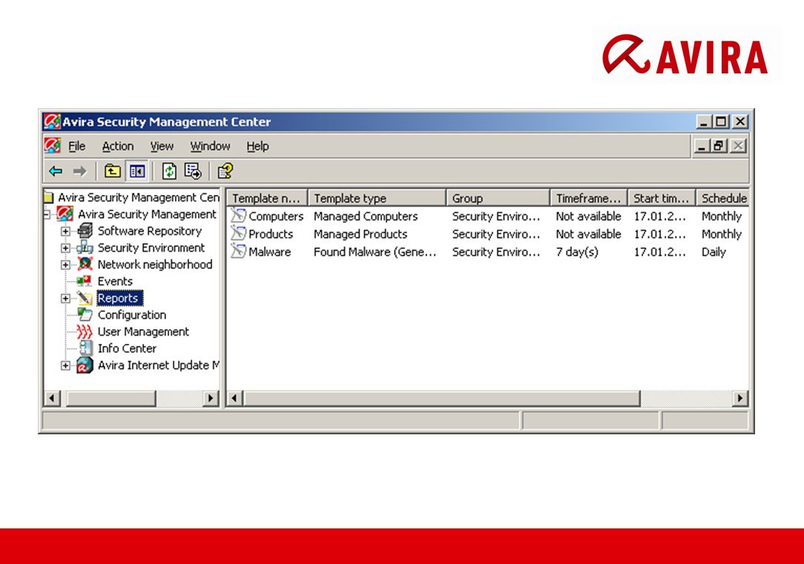
Task: Expand the Network neighborhood node
Action: 65,265
